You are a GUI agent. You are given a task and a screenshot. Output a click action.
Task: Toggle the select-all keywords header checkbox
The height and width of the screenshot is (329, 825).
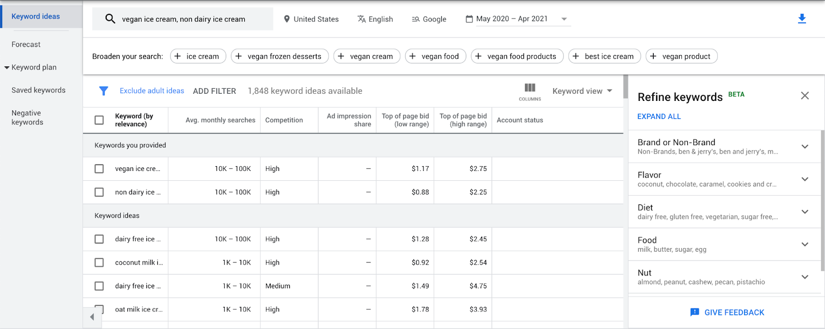(99, 120)
